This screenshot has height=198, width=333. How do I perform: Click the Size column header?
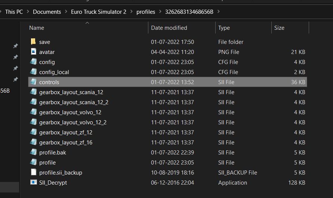279,28
